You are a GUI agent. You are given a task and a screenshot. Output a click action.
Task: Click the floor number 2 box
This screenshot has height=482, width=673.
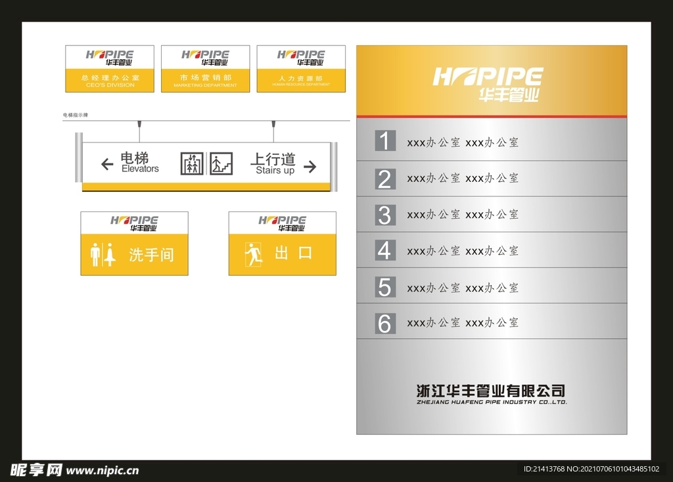tap(385, 179)
